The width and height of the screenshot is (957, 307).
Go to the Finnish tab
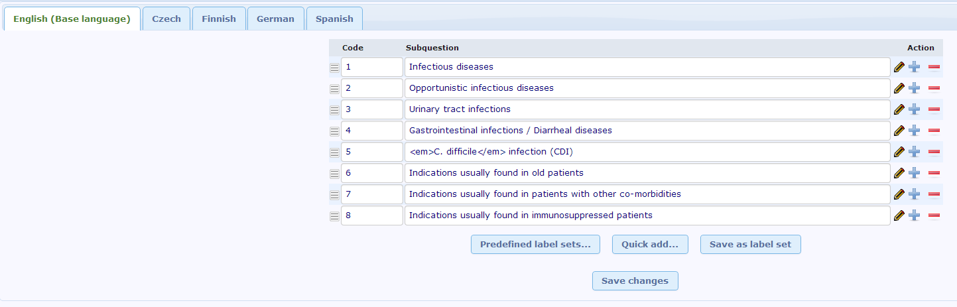click(219, 19)
